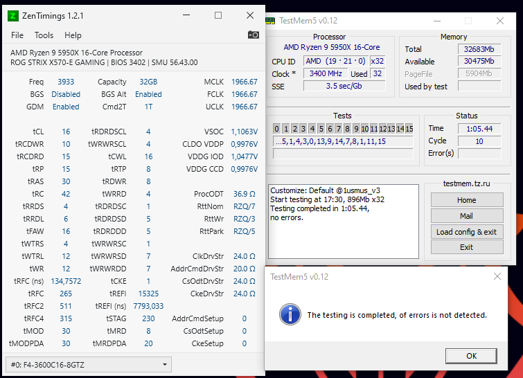Image resolution: width=523 pixels, height=378 pixels.
Task: Close the TestMem5 main window
Action: pos(499,21)
